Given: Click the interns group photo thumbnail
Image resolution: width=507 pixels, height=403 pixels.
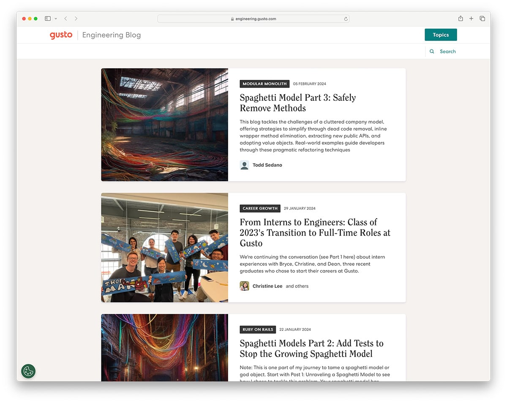Looking at the screenshot, I should click(x=164, y=248).
